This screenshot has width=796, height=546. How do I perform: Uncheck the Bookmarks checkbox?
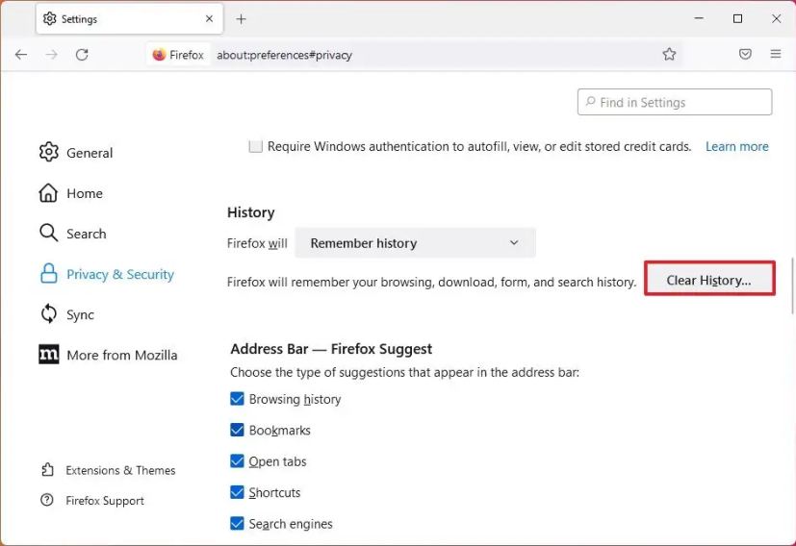237,430
